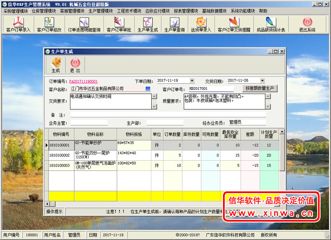Open 成品缺货统计表 toolbar icon
The width and height of the screenshot is (331, 240).
point(270,25)
